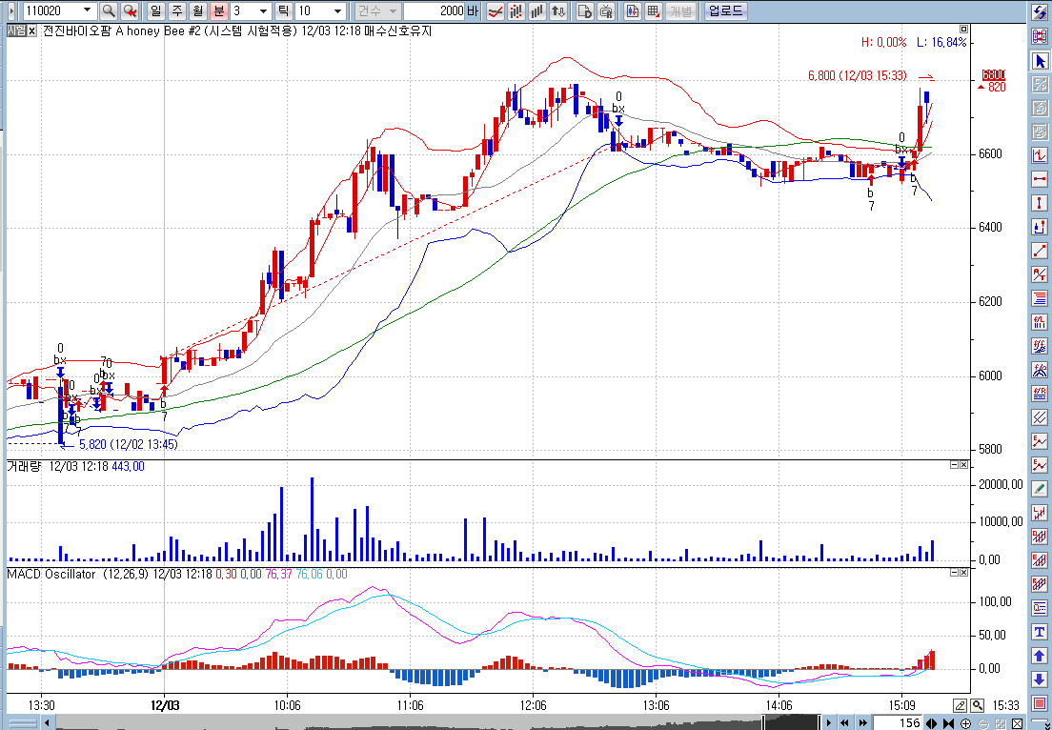The width and height of the screenshot is (1052, 730).
Task: Open the stock code 110020 dropdown
Action: (x=88, y=10)
